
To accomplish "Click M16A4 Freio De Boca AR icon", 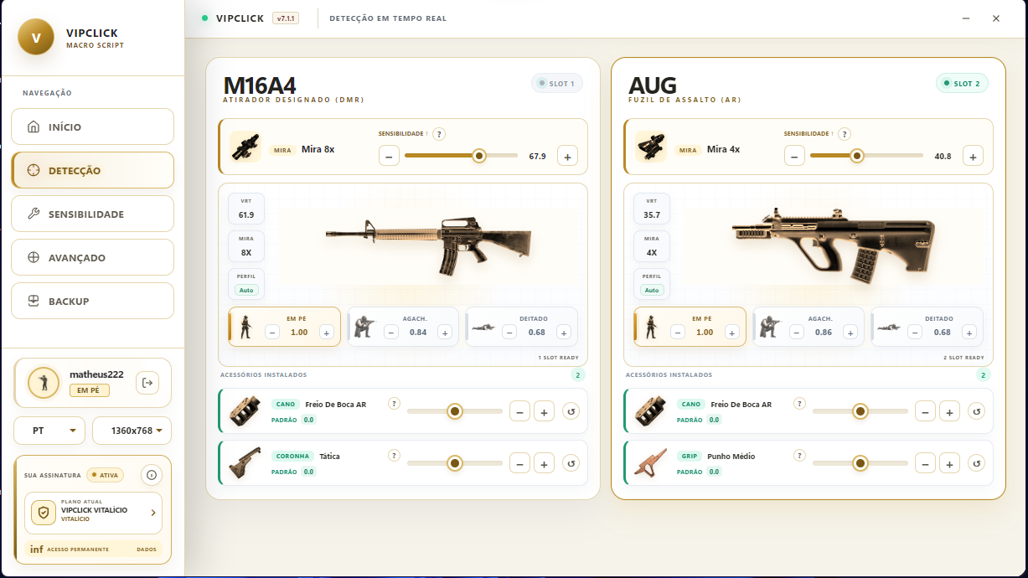I will pyautogui.click(x=245, y=411).
